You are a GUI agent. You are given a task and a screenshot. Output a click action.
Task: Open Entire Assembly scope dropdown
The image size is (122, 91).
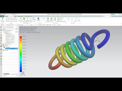click(x=22, y=25)
